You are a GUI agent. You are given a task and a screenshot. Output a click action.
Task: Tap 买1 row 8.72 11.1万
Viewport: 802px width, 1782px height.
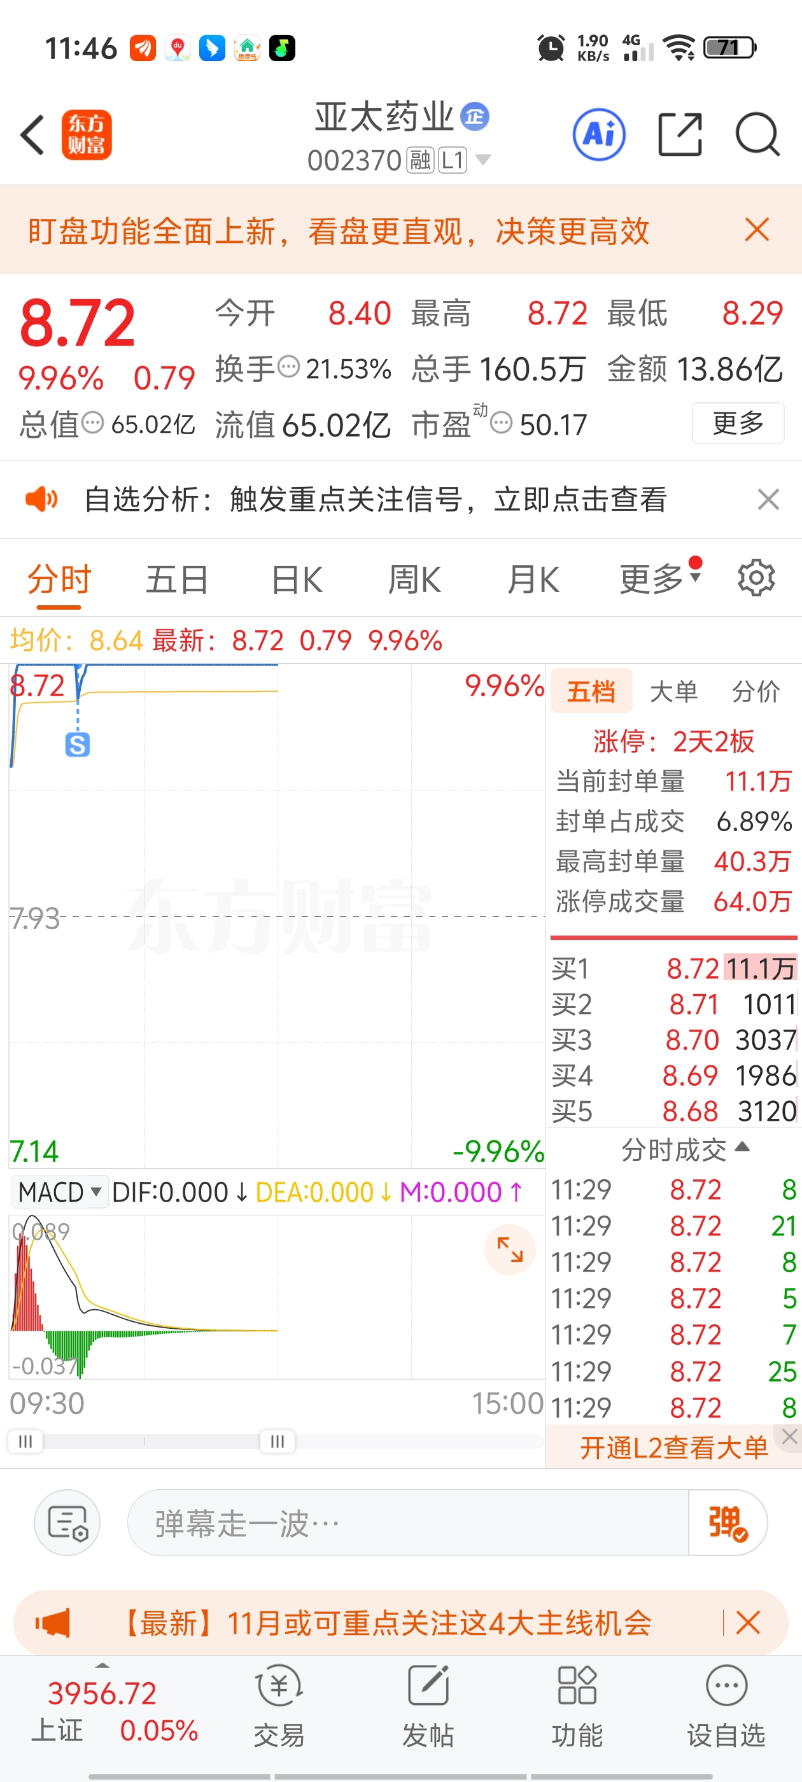(674, 969)
